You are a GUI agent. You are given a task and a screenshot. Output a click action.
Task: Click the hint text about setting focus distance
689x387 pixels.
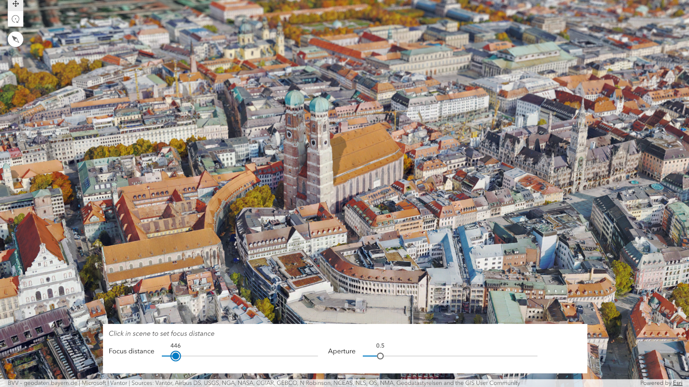click(161, 333)
